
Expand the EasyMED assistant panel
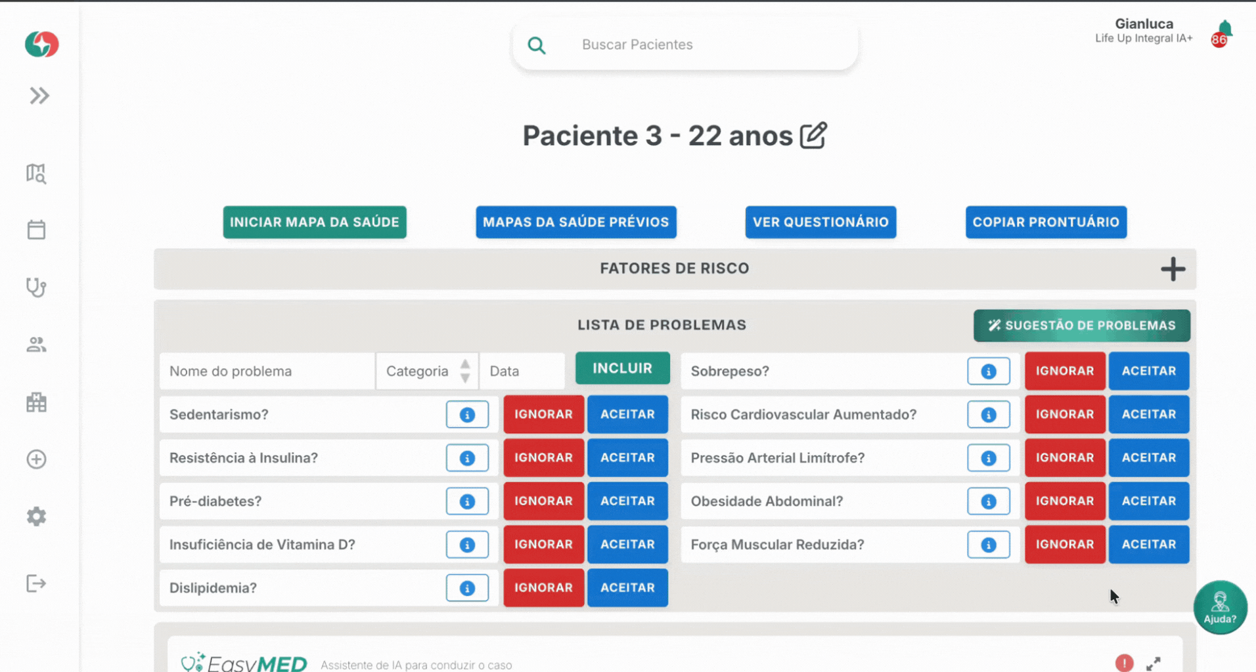1154,663
